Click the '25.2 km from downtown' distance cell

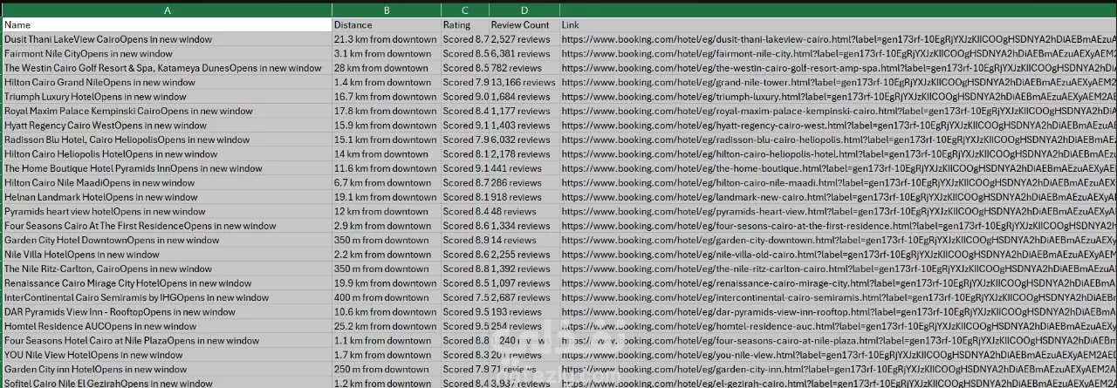(386, 327)
